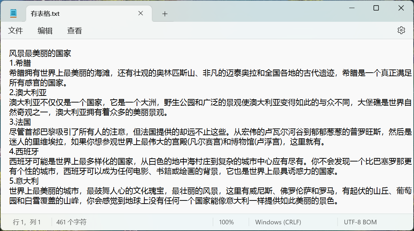This screenshot has width=414, height=231.
Task: Click the heading 4.西班牙
Action: click(24, 151)
